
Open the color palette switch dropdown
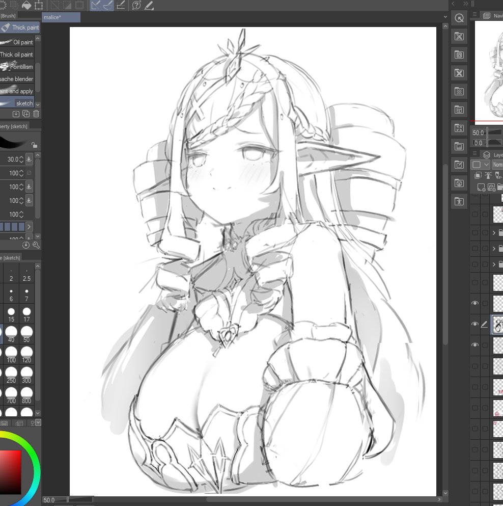click(x=38, y=422)
